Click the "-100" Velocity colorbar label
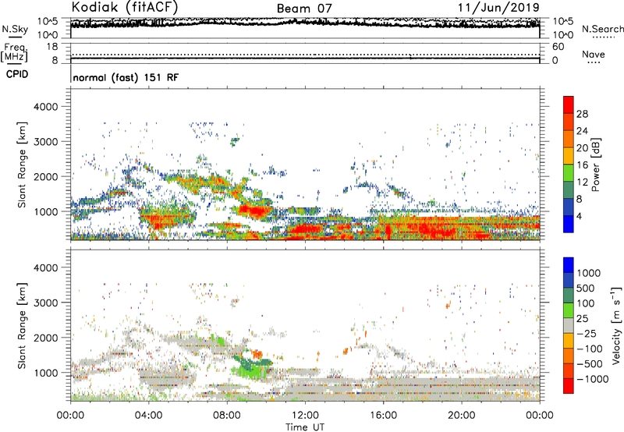Image resolution: width=624 pixels, height=432 pixels. [x=590, y=349]
